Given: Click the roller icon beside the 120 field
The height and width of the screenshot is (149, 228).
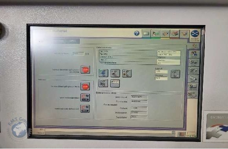Looking at the screenshot, I should pos(175,74).
